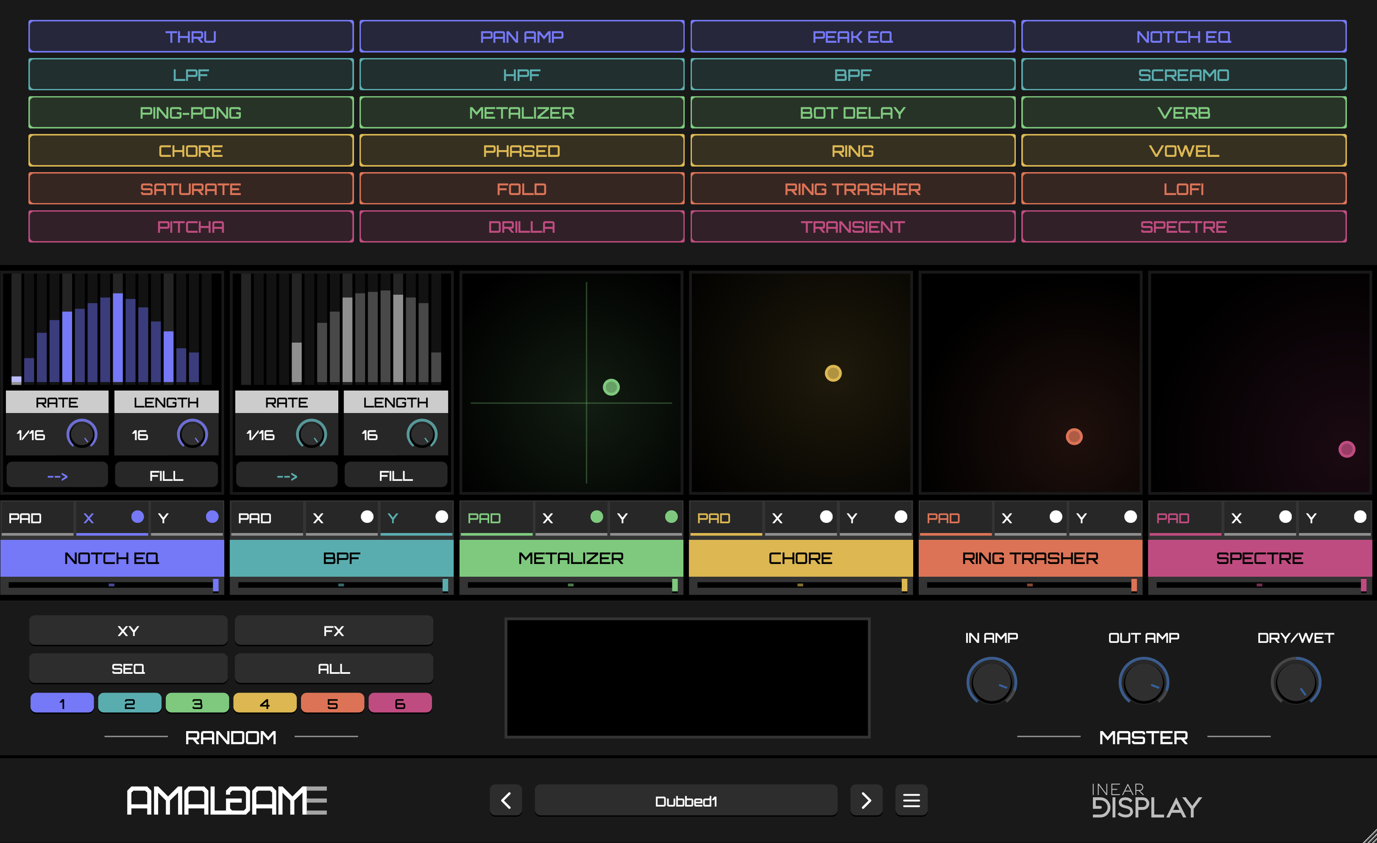Click random slot button 4
1377x843 pixels.
click(264, 703)
